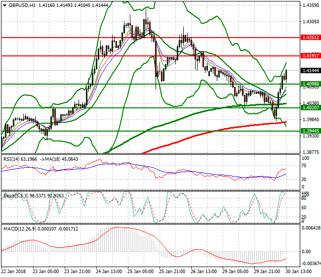Click the Stochastic 50 level scale value

coord(304,207)
